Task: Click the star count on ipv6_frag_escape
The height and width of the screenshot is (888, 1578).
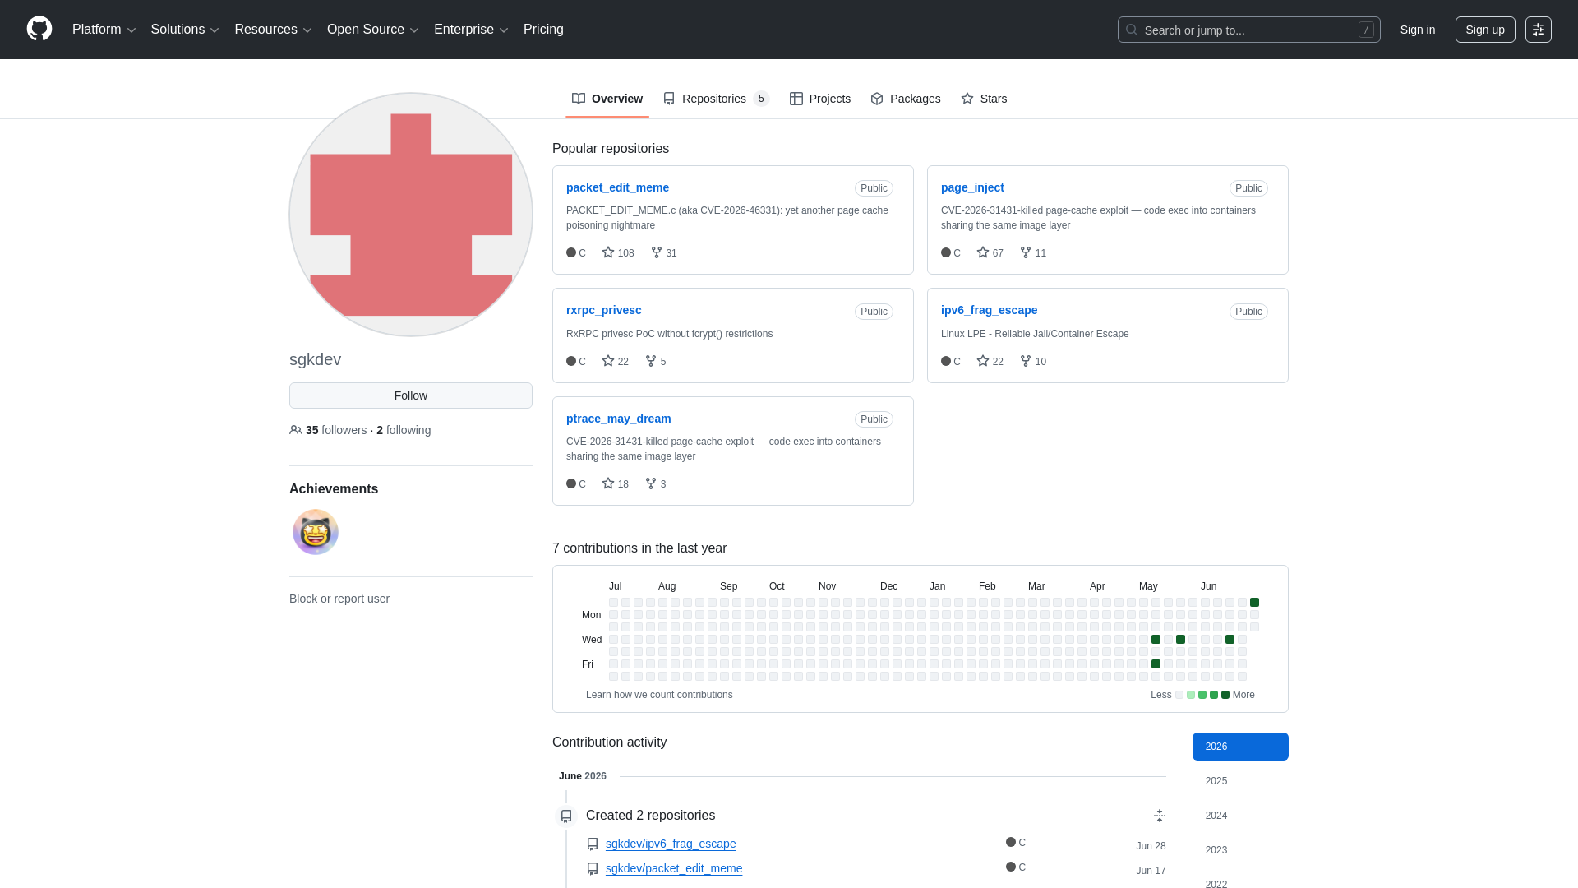Action: [990, 361]
